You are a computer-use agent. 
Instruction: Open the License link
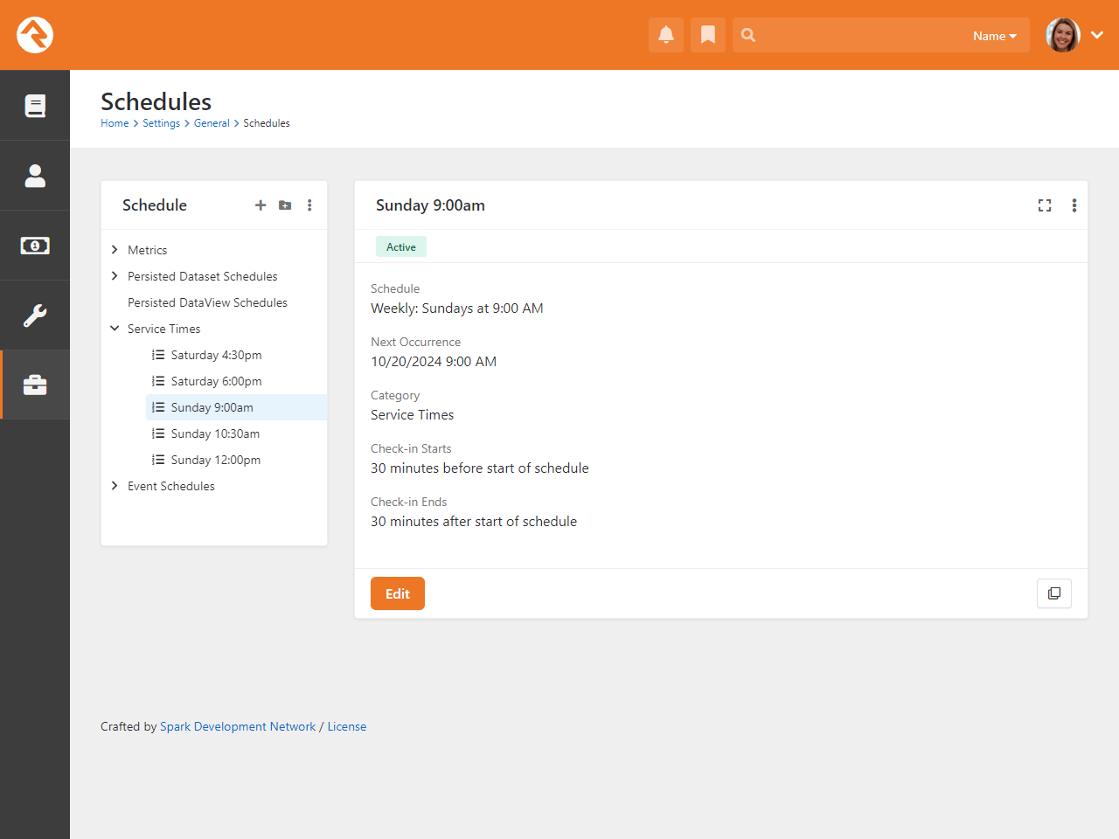coord(347,726)
